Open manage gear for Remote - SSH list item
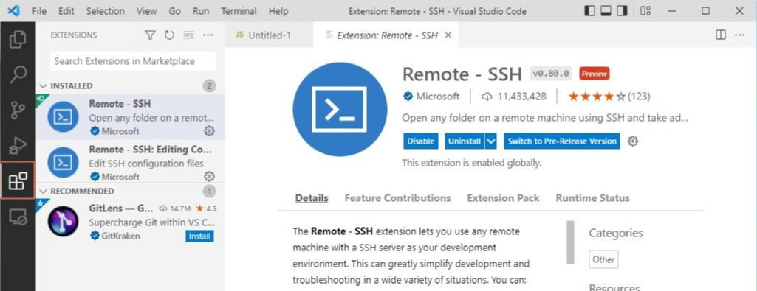Image resolution: width=757 pixels, height=291 pixels. pyautogui.click(x=209, y=130)
